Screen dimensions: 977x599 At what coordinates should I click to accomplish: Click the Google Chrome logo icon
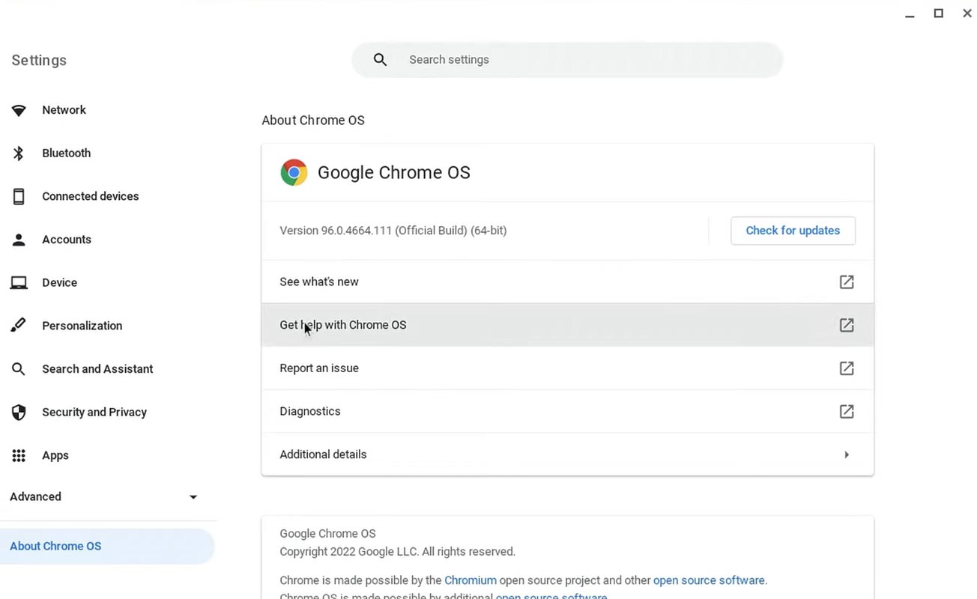294,172
